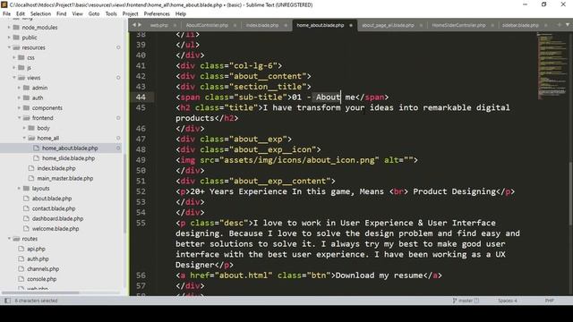Viewport: 573px width, 322px height.
Task: Close the HomeSliderController.php tab
Action: pyautogui.click(x=492, y=25)
